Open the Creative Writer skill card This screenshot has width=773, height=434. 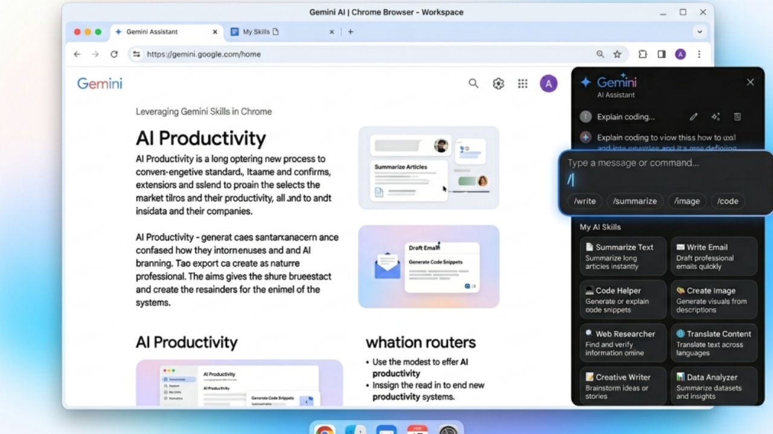coord(623,386)
